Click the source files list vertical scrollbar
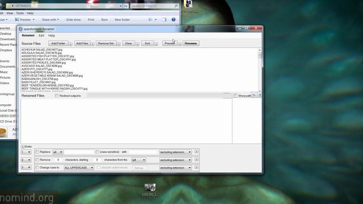Screen dimensions: 363x204 [x=260, y=70]
